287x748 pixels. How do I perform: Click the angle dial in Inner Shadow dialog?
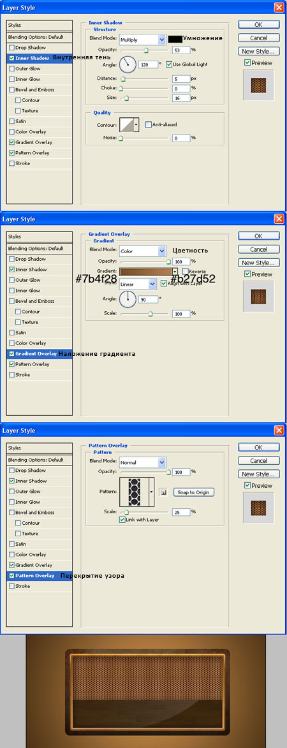[128, 64]
